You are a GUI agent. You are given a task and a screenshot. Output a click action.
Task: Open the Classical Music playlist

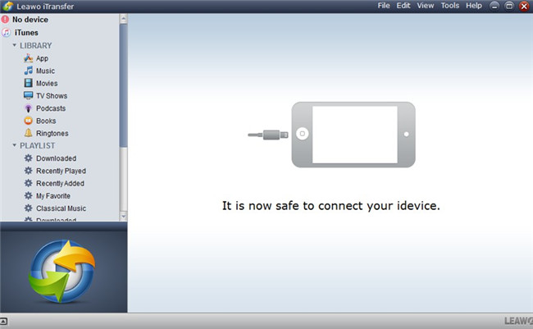click(x=61, y=208)
